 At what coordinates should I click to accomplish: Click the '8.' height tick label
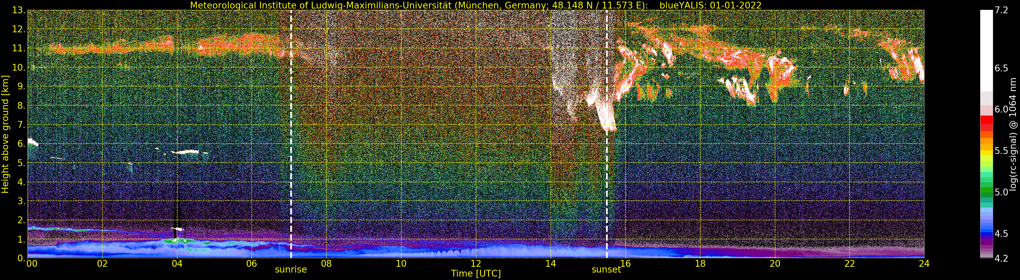click(21, 106)
